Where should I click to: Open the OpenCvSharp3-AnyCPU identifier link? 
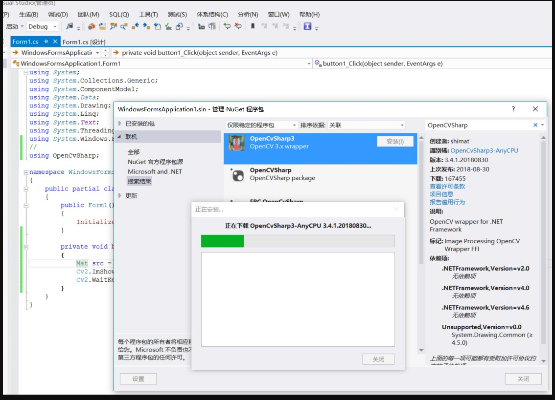(484, 150)
